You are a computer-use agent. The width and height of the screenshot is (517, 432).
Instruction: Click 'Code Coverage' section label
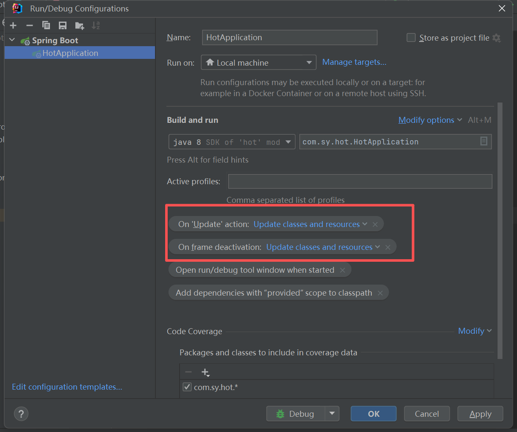coord(194,331)
